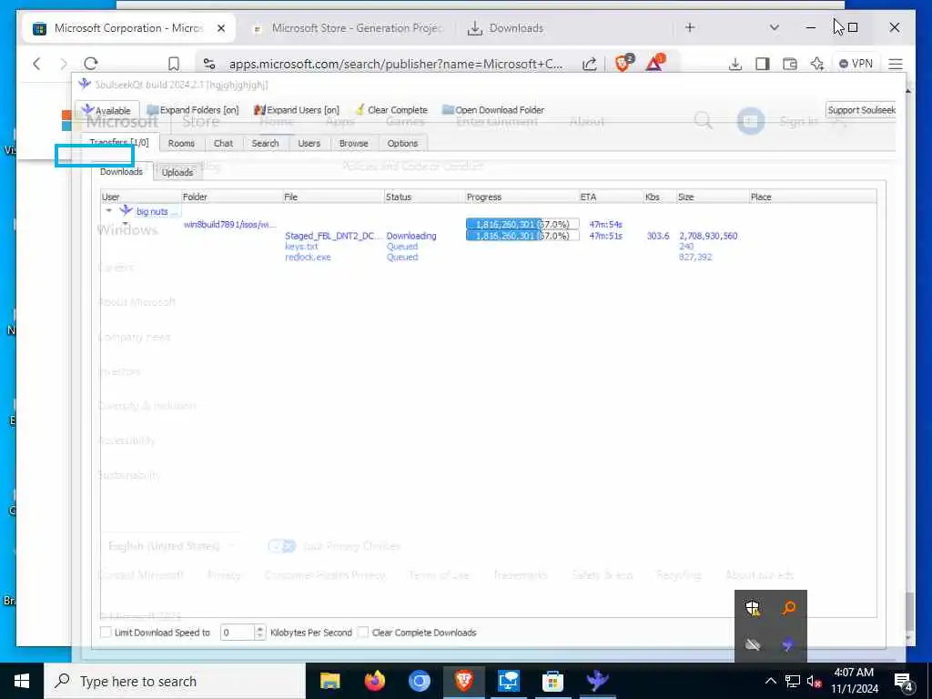The width and height of the screenshot is (932, 699).
Task: Open the Brave Wallet icon
Action: point(790,64)
